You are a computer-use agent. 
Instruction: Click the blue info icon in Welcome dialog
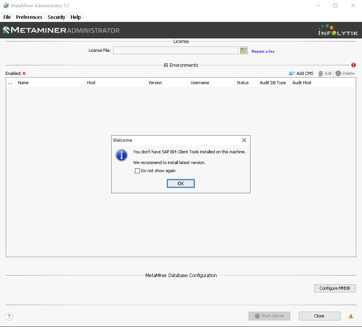(x=122, y=155)
